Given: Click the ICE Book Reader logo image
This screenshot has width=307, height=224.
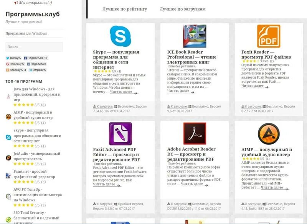Looking at the screenshot, I should [195, 36].
